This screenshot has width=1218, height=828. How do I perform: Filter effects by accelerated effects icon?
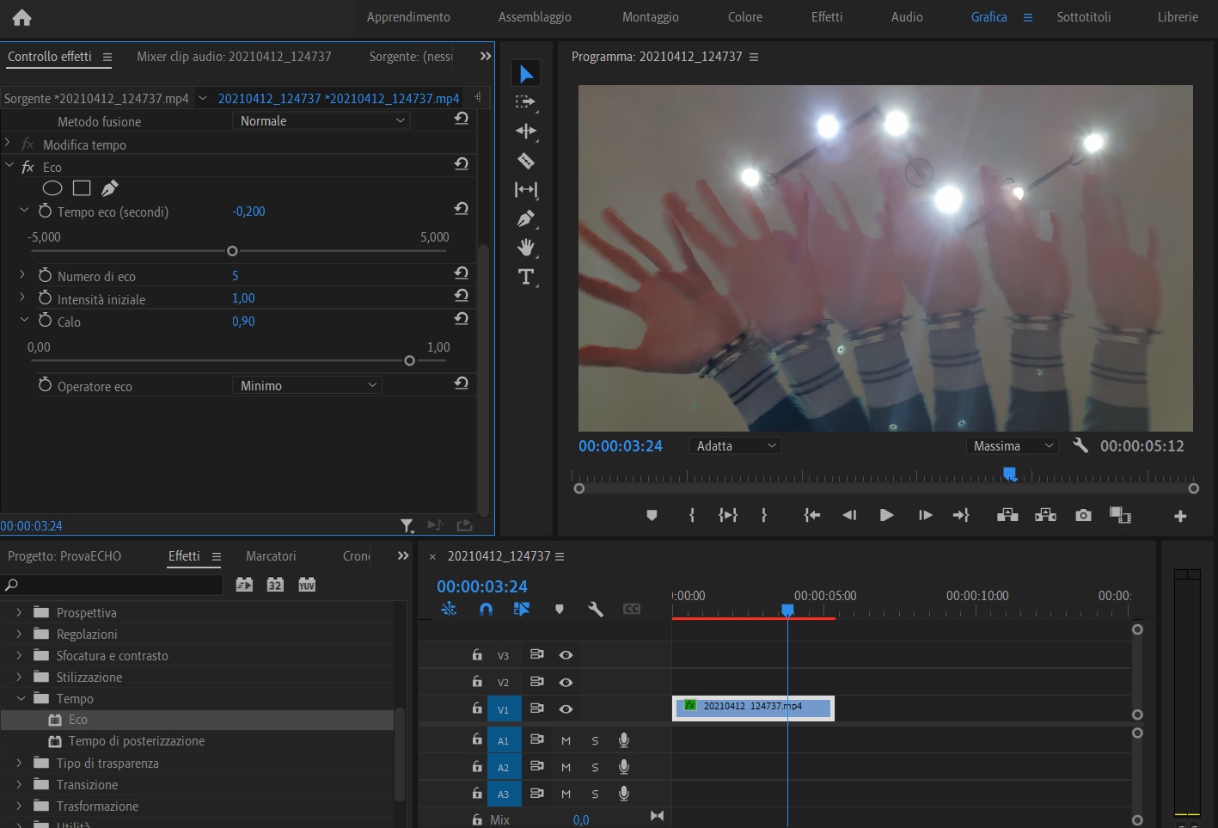[244, 585]
